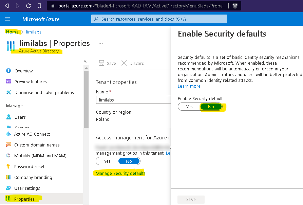Click the Password reset key icon
The height and width of the screenshot is (205, 303).
8,166
